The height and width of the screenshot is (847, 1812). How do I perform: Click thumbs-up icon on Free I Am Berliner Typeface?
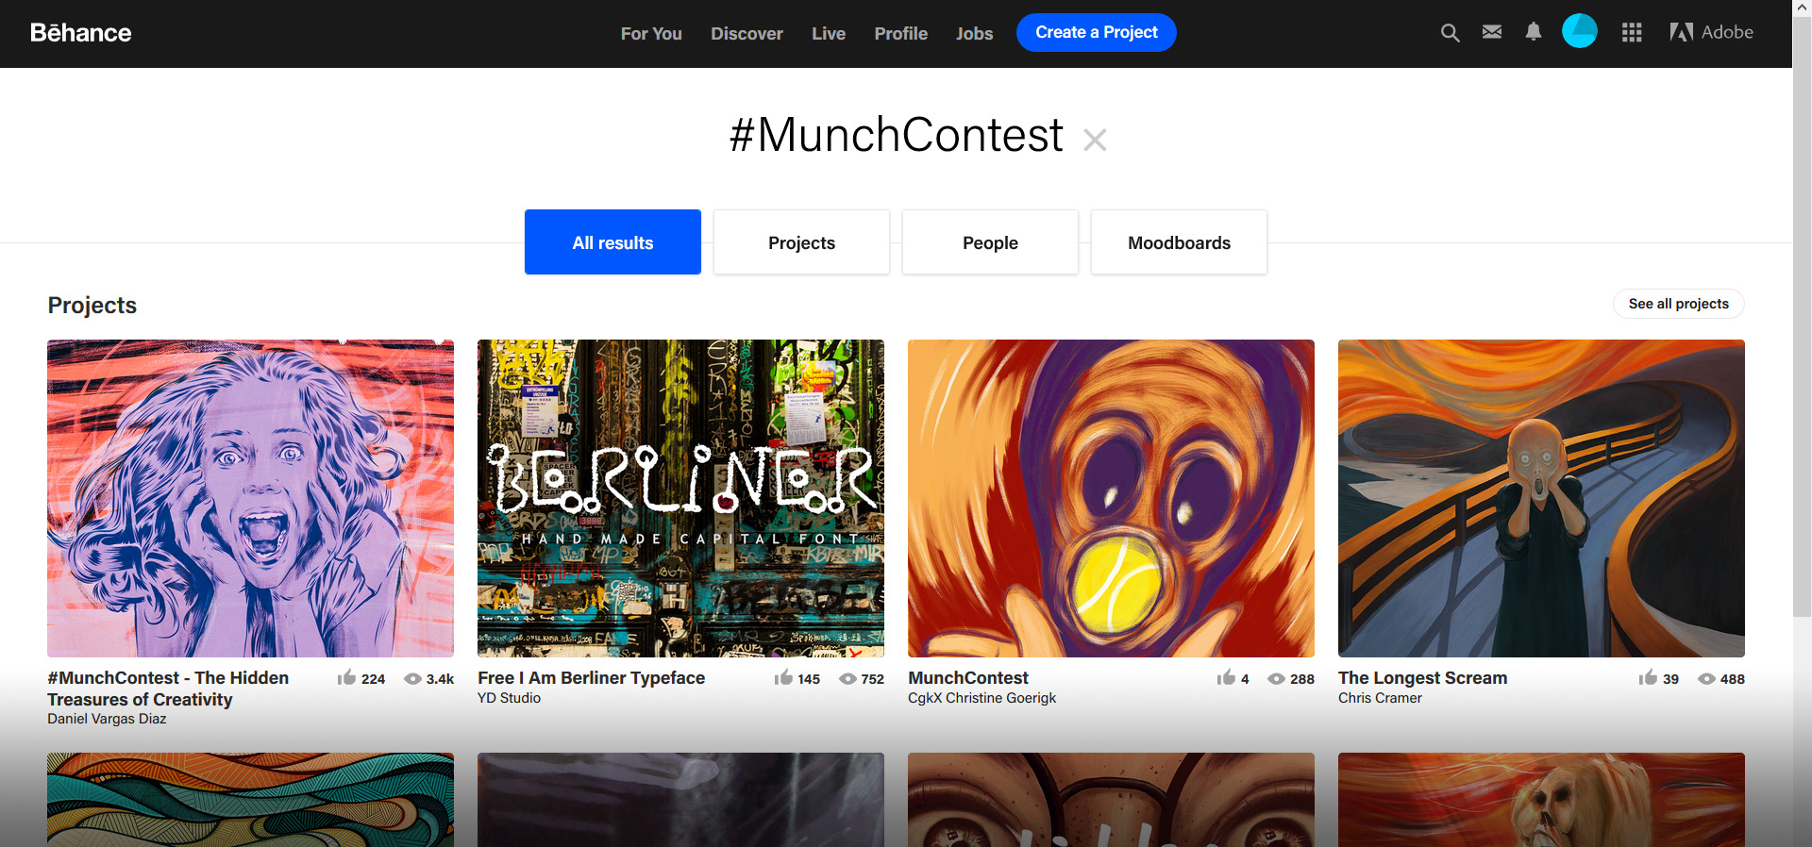(783, 677)
